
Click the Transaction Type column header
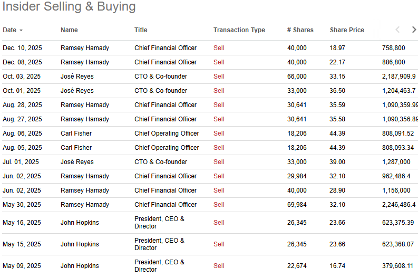click(x=239, y=30)
